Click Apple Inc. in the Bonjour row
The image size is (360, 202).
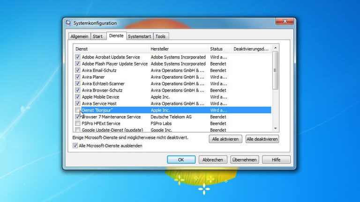coord(160,110)
